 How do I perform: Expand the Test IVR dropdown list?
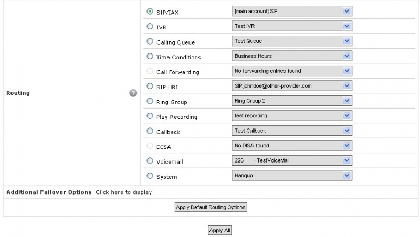pos(292,26)
